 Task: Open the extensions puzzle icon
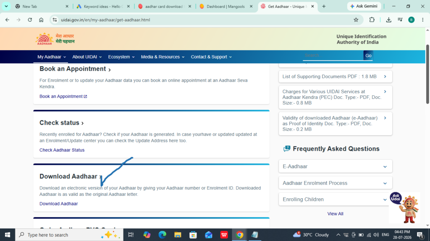pyautogui.click(x=372, y=20)
